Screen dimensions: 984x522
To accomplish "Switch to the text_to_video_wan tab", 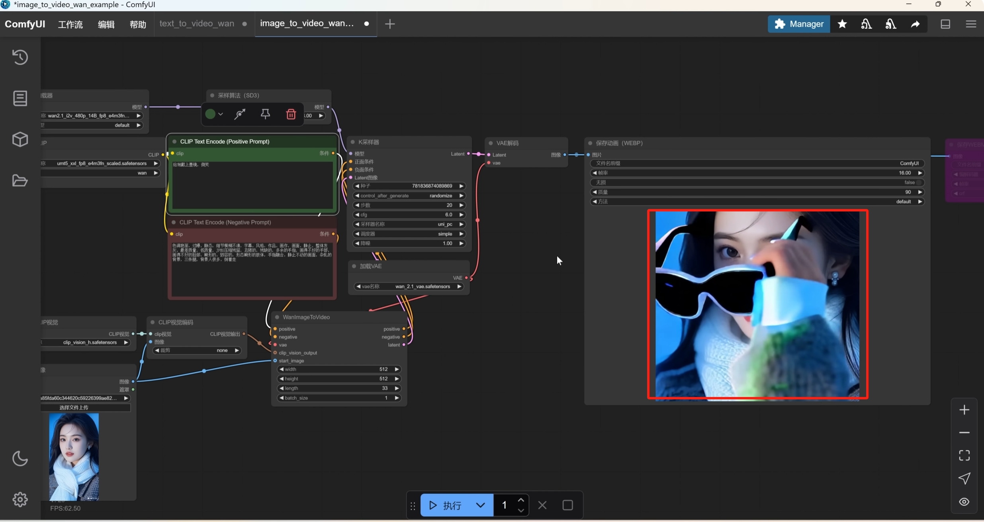I will tap(197, 23).
